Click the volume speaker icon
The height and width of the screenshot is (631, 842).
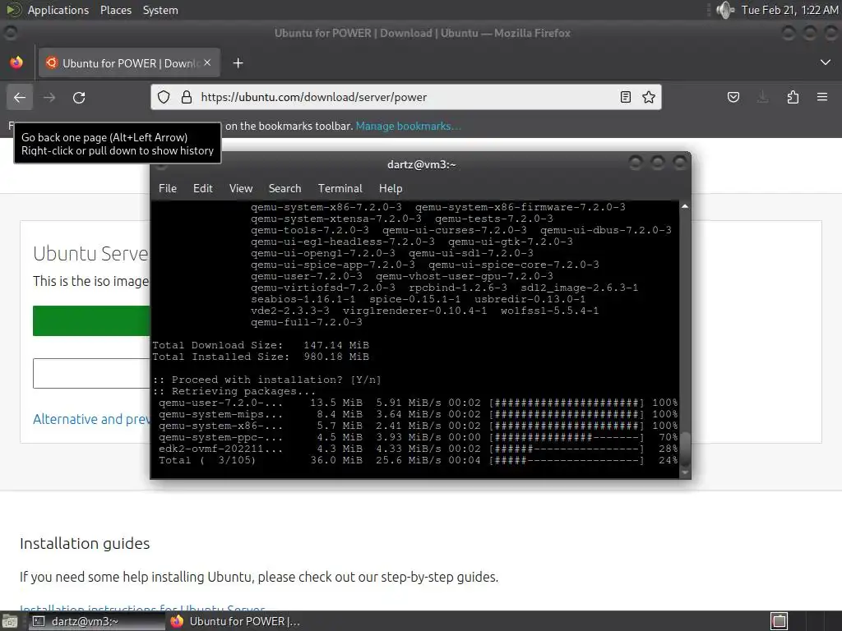725,10
